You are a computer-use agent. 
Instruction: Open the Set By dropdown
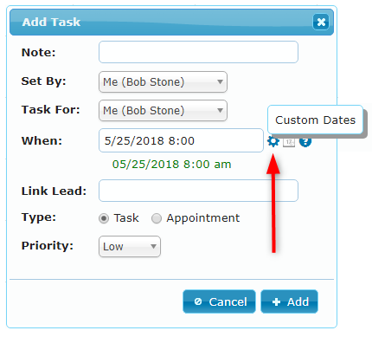click(163, 82)
